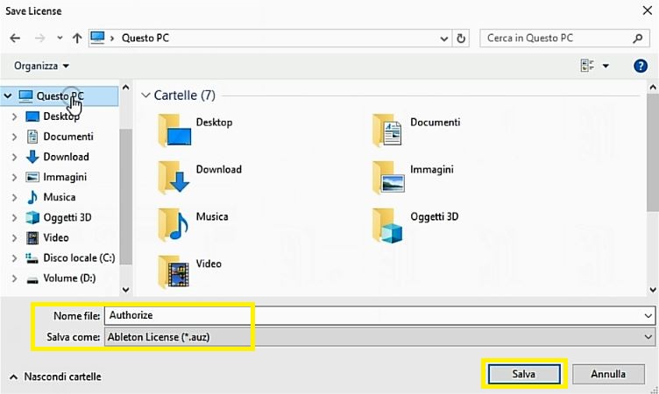Go back using the back arrow
Image resolution: width=659 pixels, height=394 pixels.
click(15, 39)
